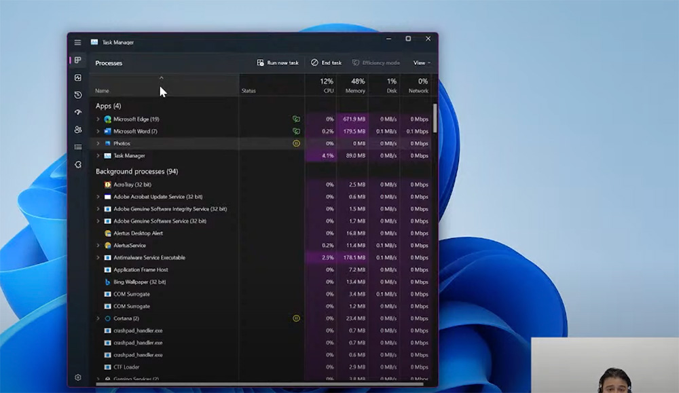Click the Apps (4) group heading
The image size is (679, 393).
(x=108, y=106)
